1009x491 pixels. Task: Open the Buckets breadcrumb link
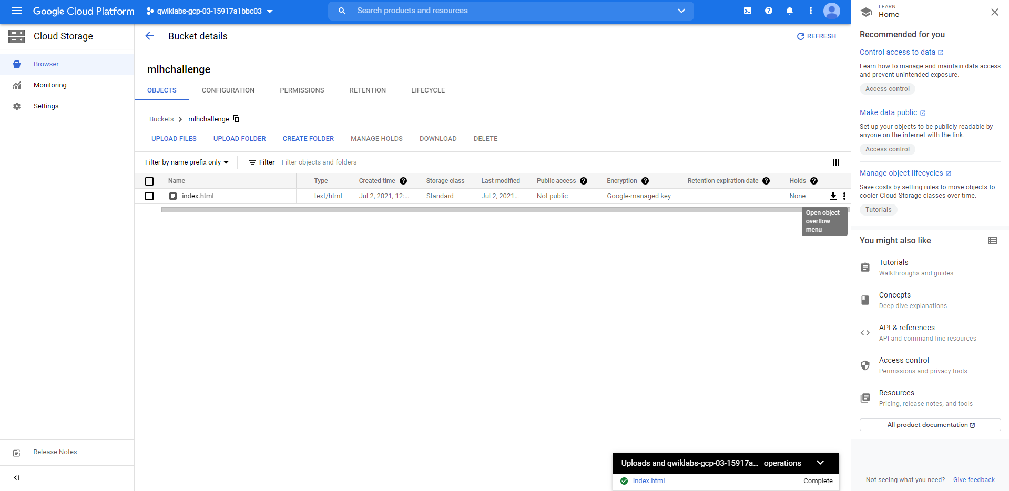(161, 119)
